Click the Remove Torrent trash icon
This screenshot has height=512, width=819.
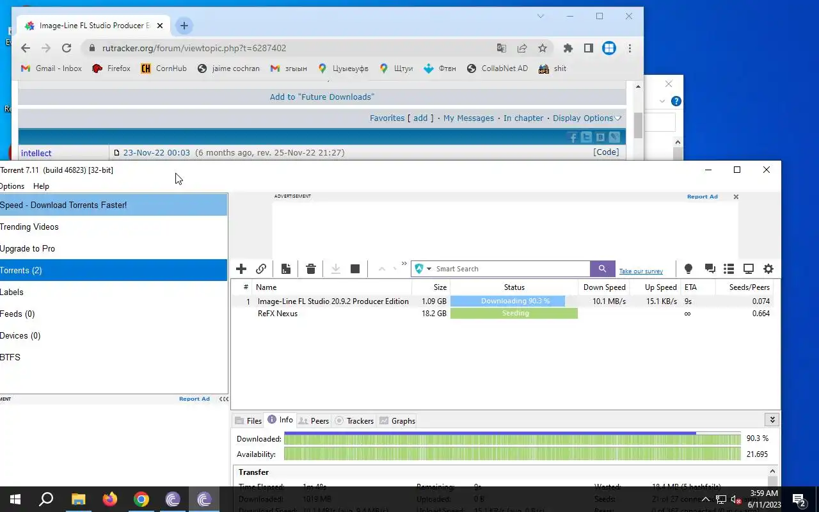click(x=311, y=269)
